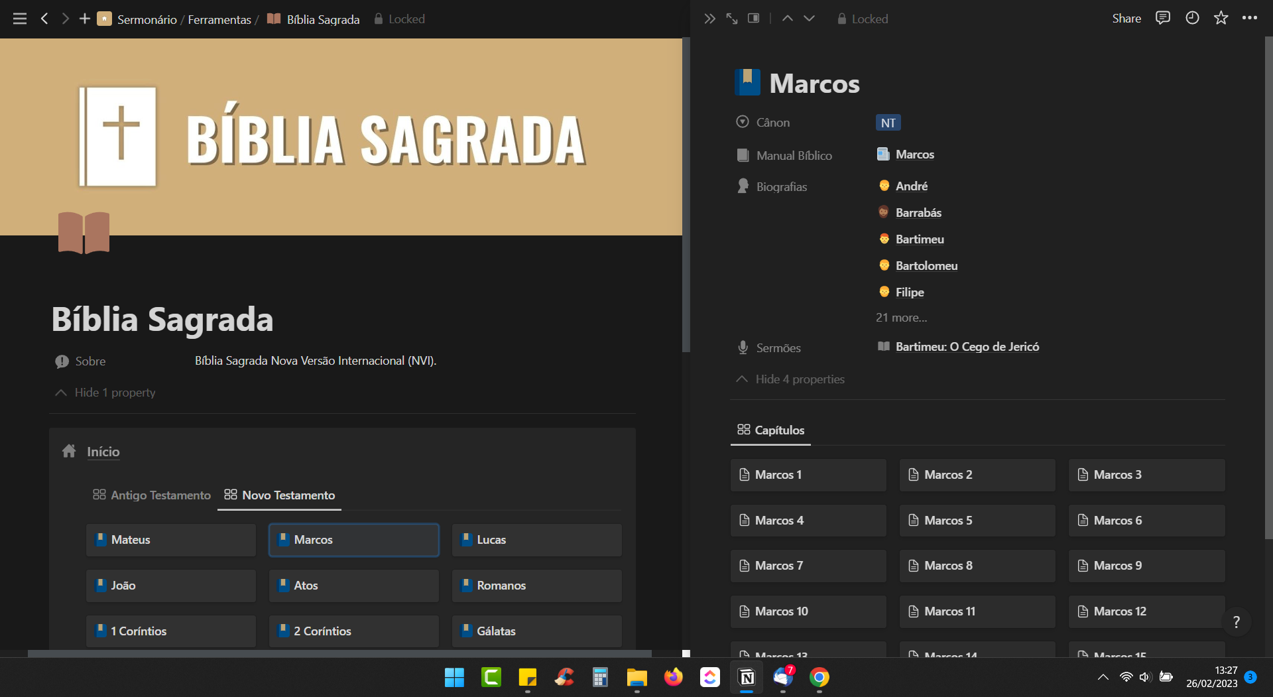Click the Cânon property label

tap(772, 123)
